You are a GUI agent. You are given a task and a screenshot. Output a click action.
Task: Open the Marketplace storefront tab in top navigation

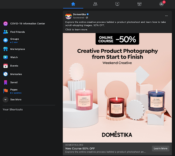(x=139, y=4)
